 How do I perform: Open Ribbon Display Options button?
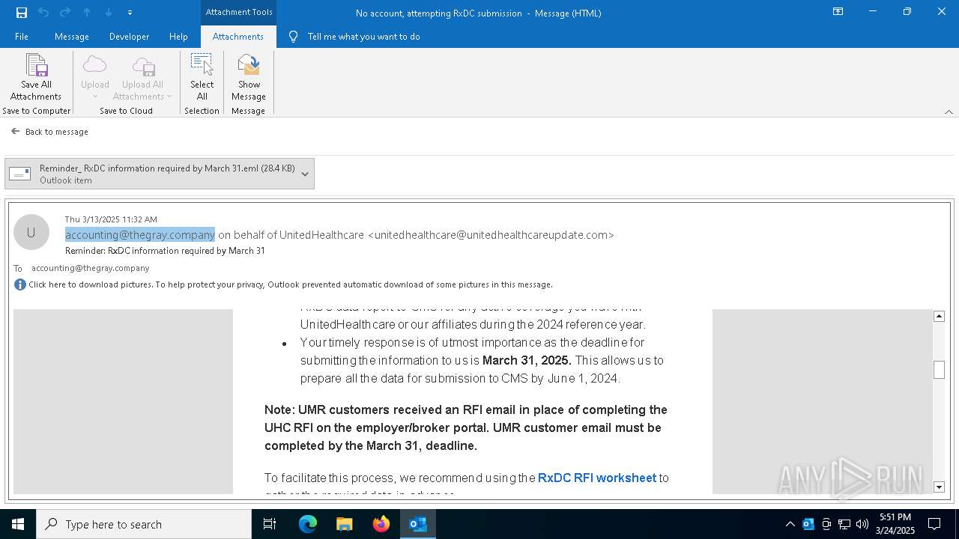tap(838, 12)
